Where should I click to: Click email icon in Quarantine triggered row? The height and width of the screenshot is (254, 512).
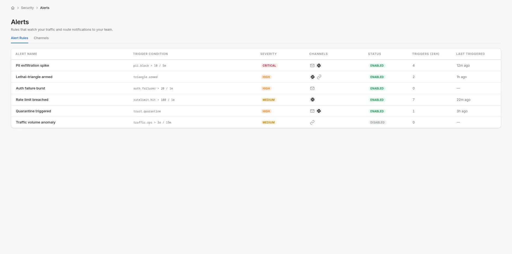312,111
